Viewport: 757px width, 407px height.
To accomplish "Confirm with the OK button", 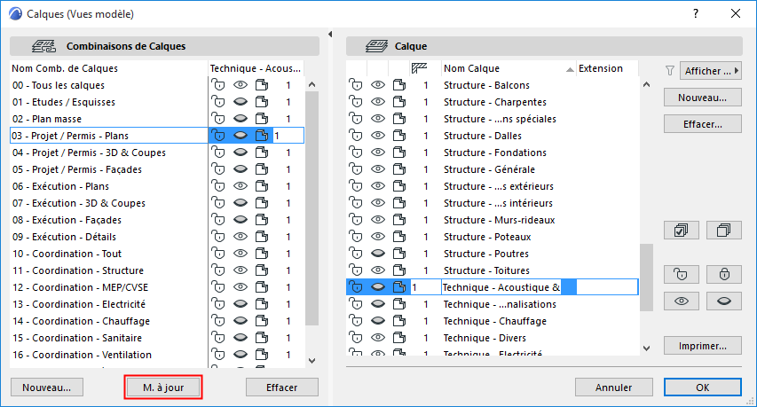I will click(703, 387).
